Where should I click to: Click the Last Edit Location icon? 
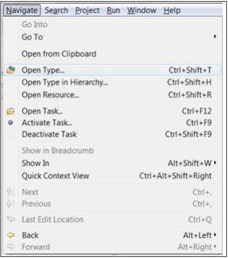click(x=11, y=220)
